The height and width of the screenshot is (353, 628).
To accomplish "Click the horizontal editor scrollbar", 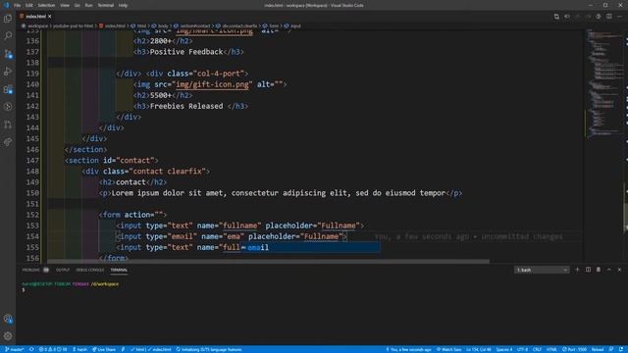I will tap(268, 262).
